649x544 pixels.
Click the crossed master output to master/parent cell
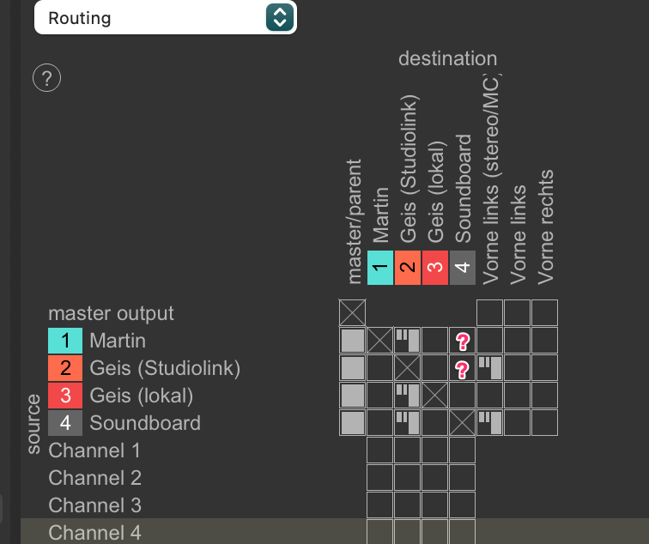pyautogui.click(x=353, y=313)
